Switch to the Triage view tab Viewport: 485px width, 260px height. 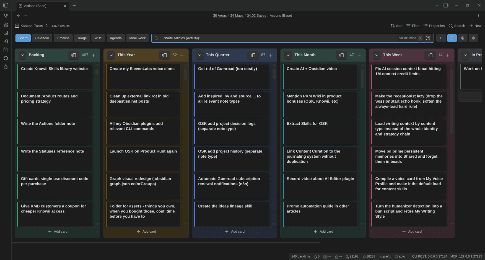[x=82, y=38]
